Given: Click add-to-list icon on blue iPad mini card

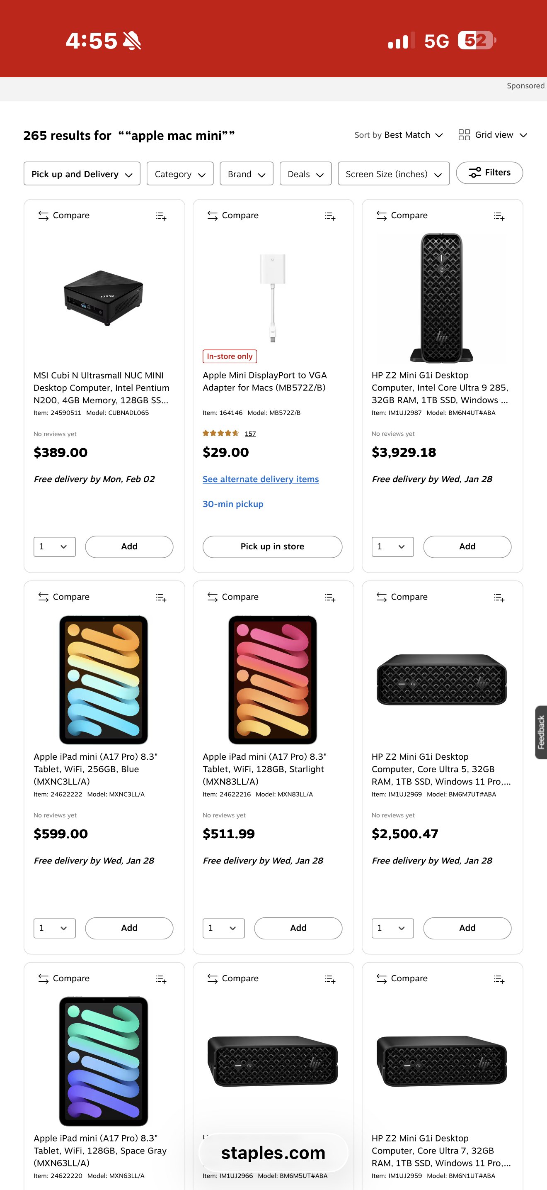Looking at the screenshot, I should pyautogui.click(x=160, y=598).
